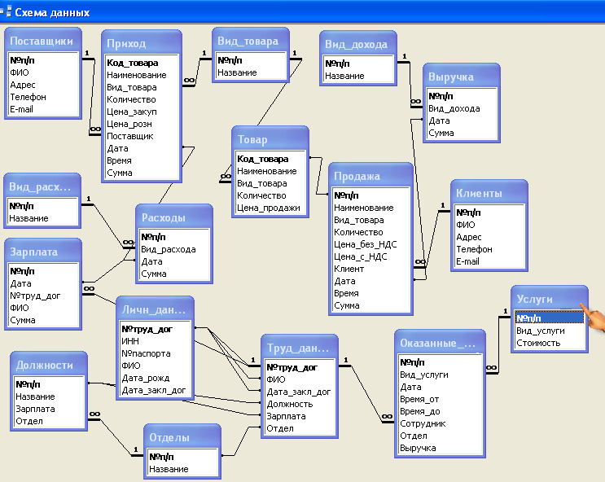Select the Труд_дан... table title bar

pos(300,348)
